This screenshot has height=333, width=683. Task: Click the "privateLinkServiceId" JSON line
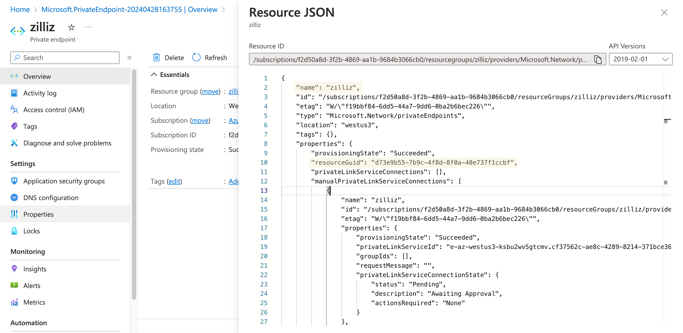[514, 247]
